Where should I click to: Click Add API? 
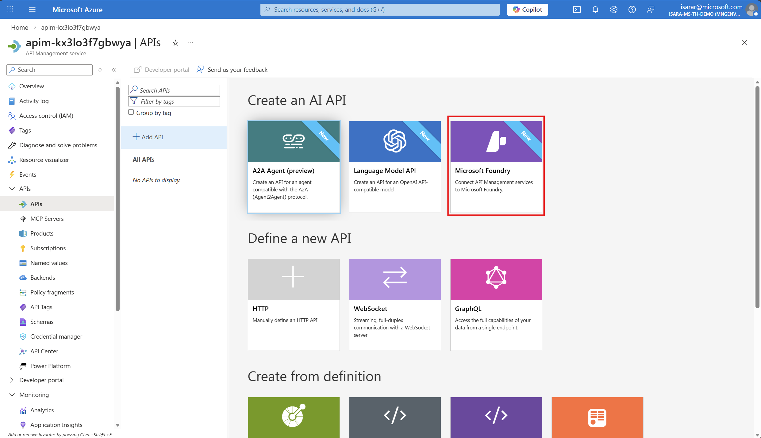pyautogui.click(x=174, y=137)
